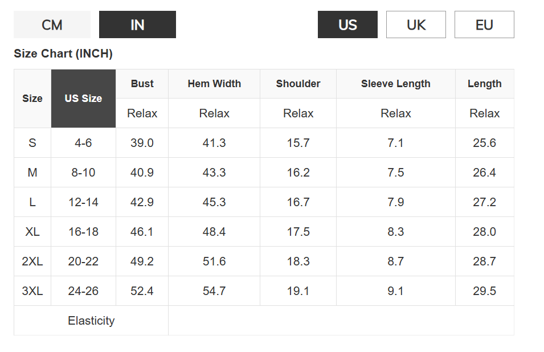The height and width of the screenshot is (352, 544).
Task: Click bust value 52.4 cell
Action: [x=142, y=291]
